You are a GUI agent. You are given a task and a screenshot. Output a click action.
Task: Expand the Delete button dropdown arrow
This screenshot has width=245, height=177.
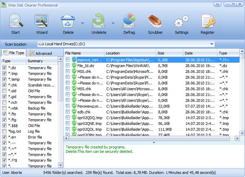[x=82, y=23]
